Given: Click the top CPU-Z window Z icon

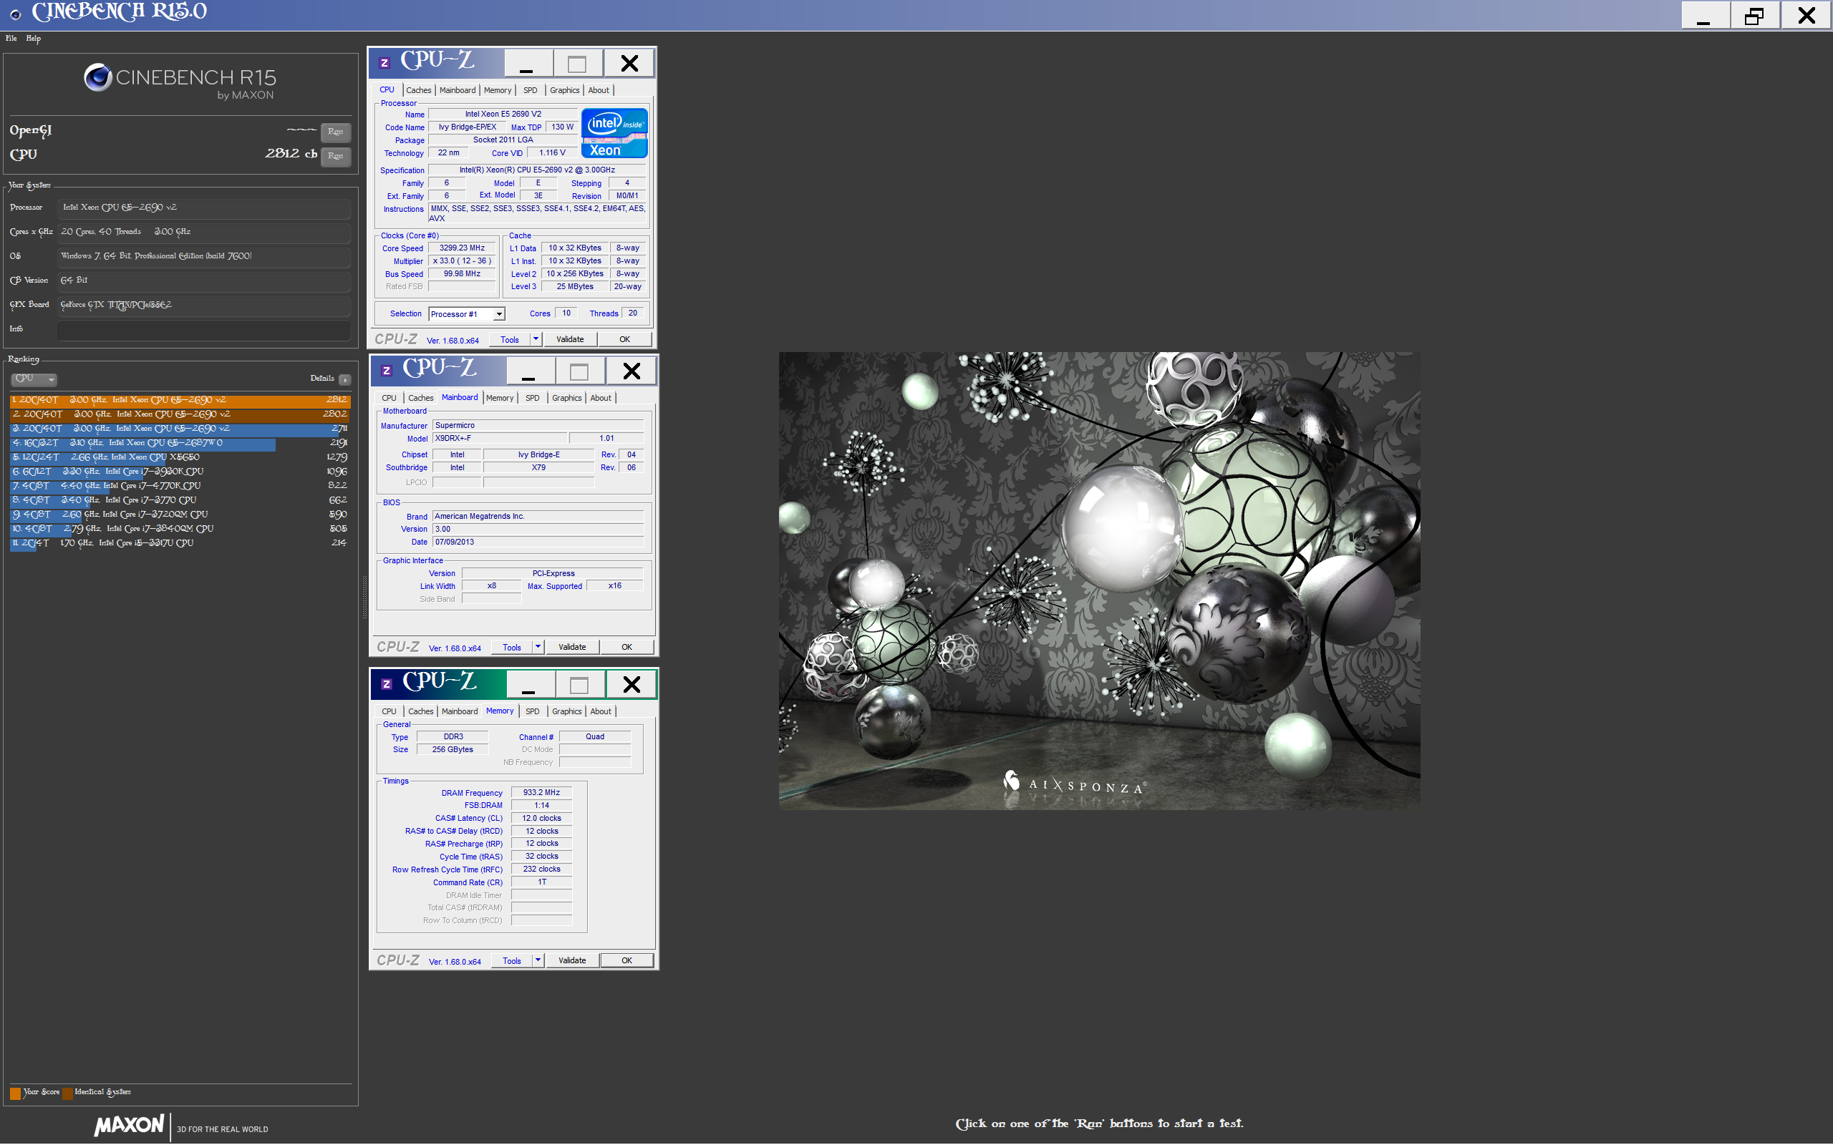Looking at the screenshot, I should point(384,63).
